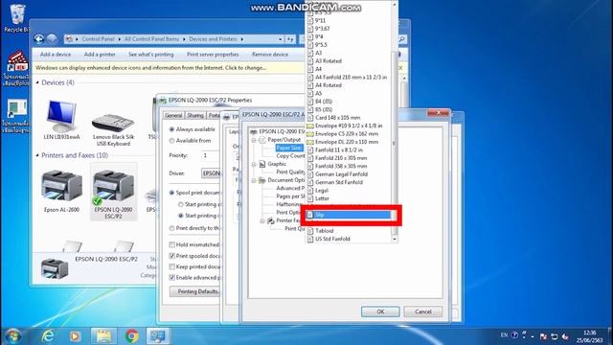Select the Always available radio button
613x345 pixels.
[171, 129]
